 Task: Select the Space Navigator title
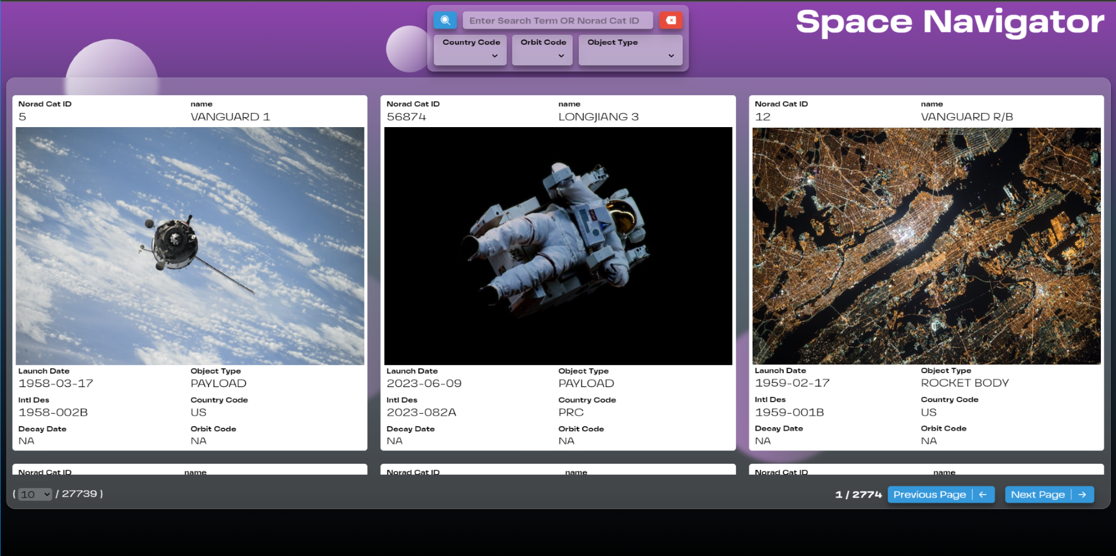tap(950, 23)
